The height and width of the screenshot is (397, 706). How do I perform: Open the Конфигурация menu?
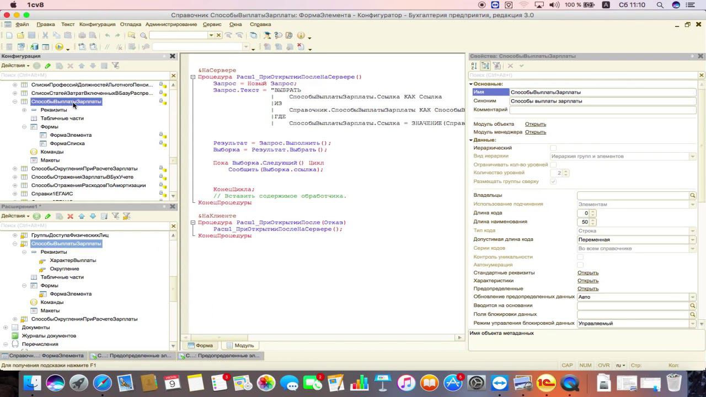pyautogui.click(x=97, y=24)
